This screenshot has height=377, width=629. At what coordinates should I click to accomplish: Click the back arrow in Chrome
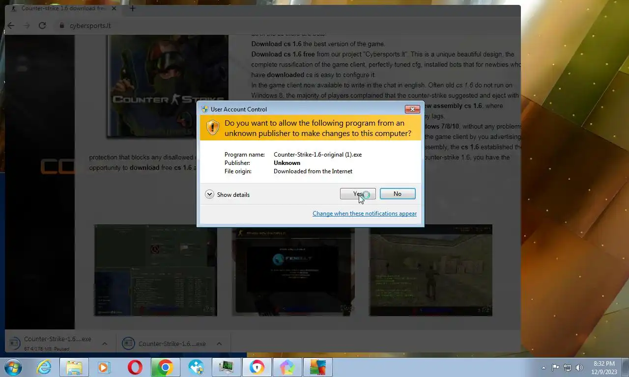click(x=11, y=26)
